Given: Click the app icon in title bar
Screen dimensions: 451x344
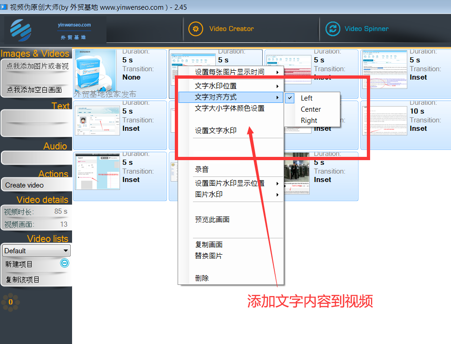Looking at the screenshot, I should [4, 7].
